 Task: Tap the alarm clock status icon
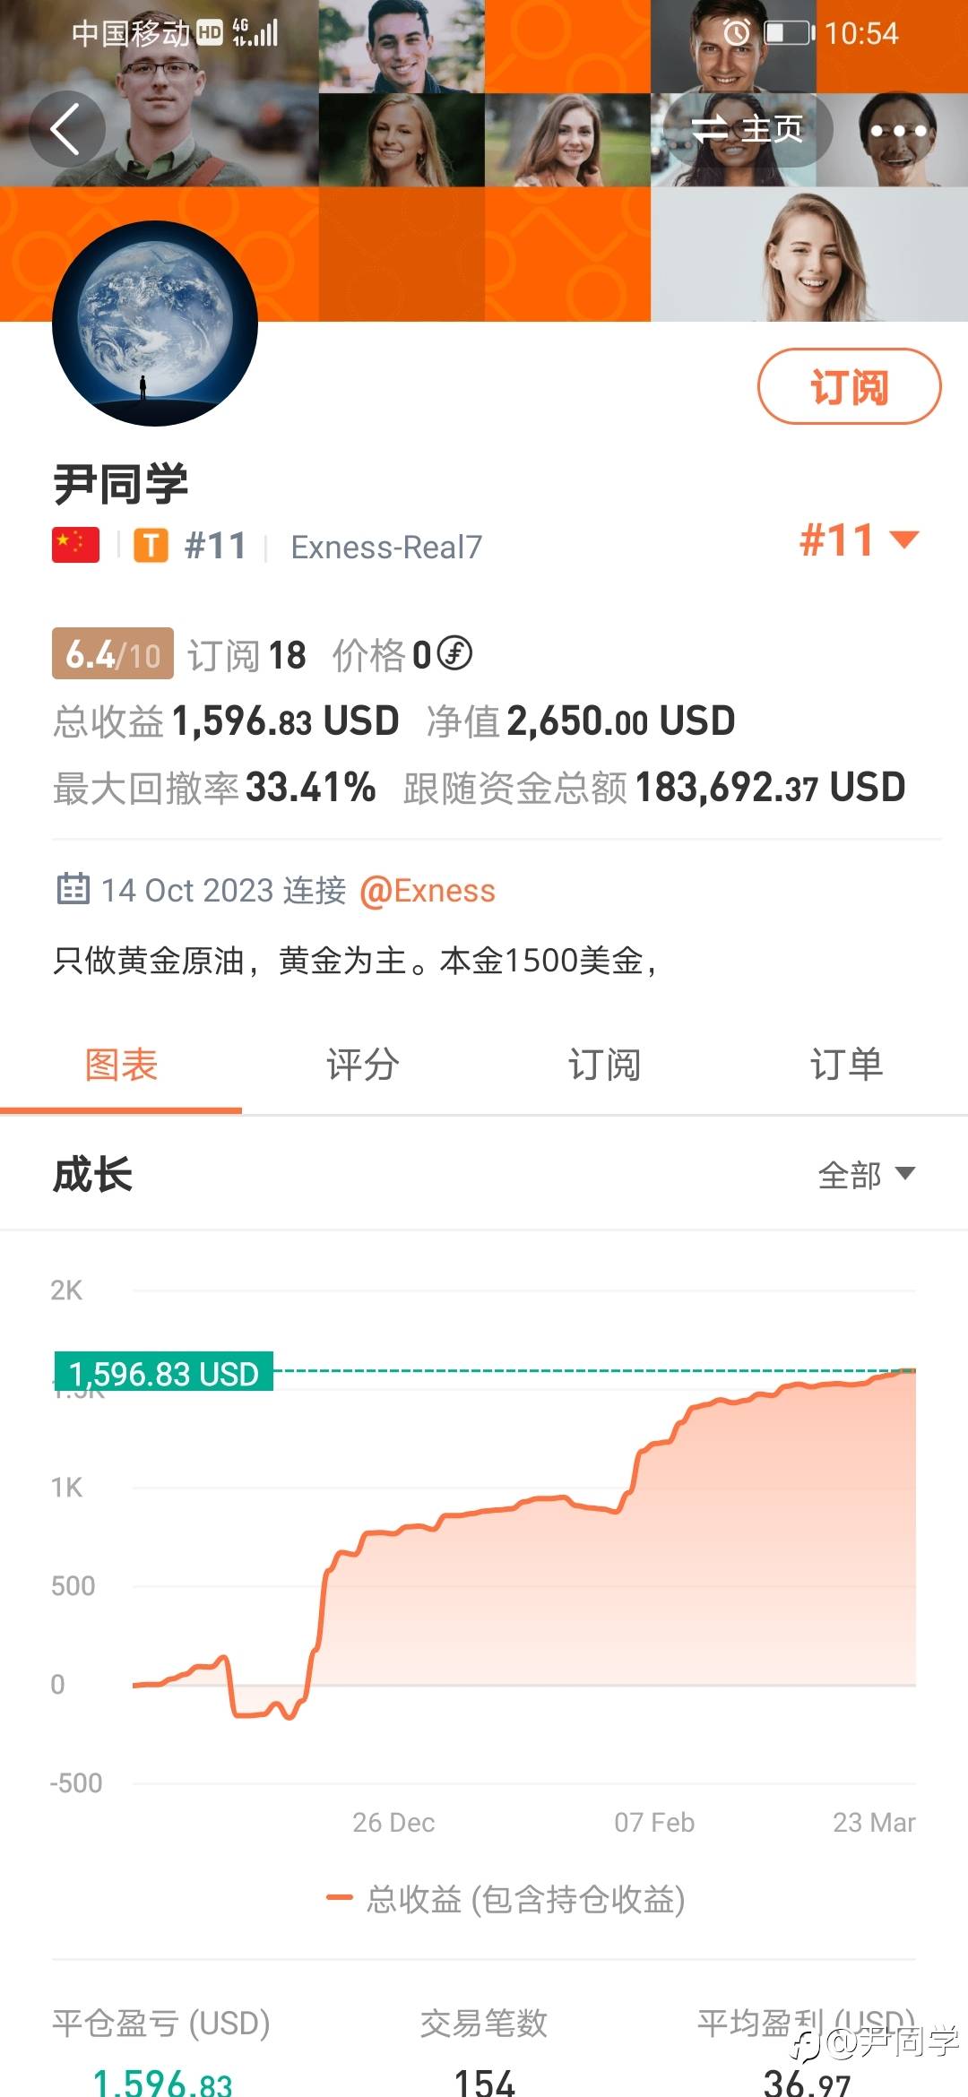[737, 33]
